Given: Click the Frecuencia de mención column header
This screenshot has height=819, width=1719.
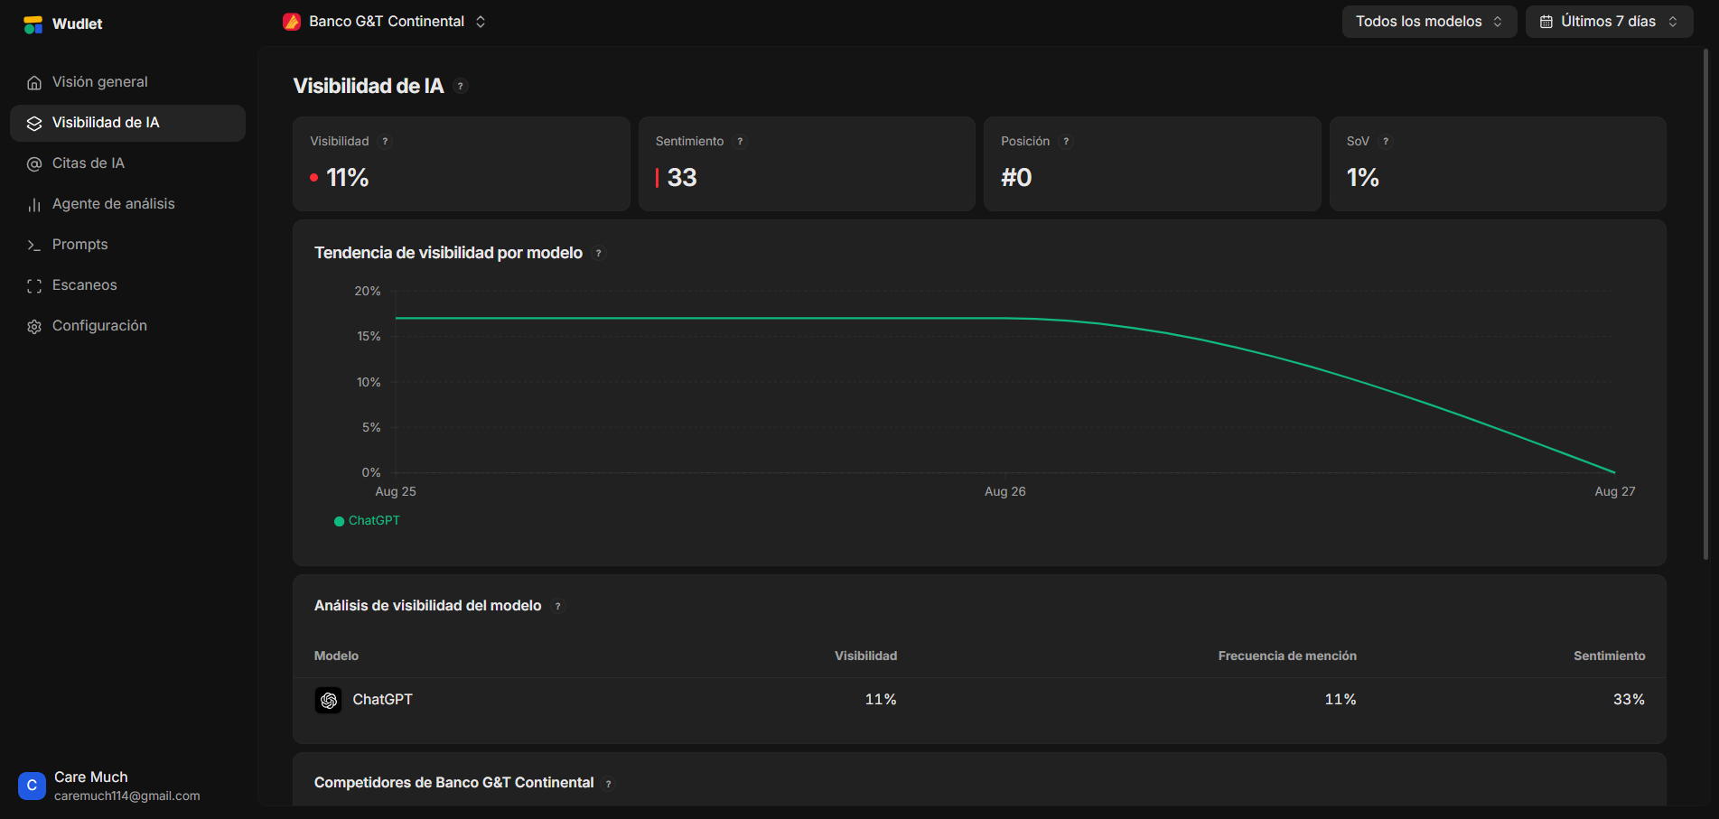Looking at the screenshot, I should click(x=1287, y=656).
